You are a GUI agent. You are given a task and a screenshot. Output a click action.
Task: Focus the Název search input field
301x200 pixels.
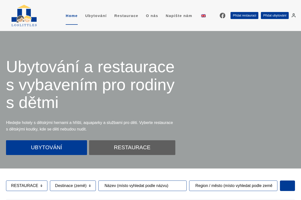click(142, 186)
